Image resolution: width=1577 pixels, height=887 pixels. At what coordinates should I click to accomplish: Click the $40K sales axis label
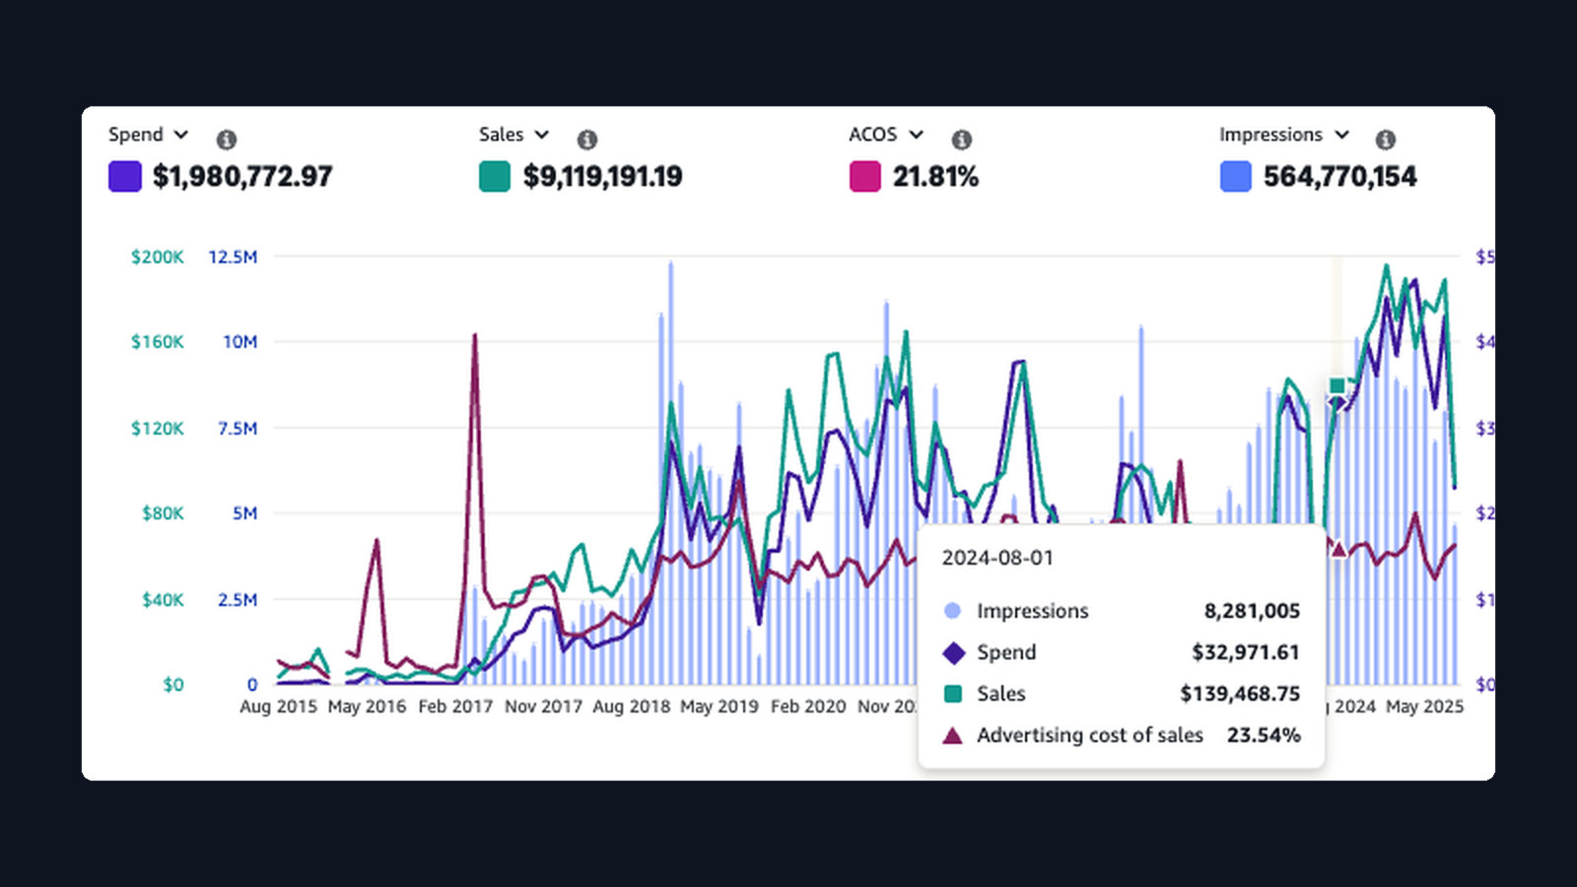point(163,600)
